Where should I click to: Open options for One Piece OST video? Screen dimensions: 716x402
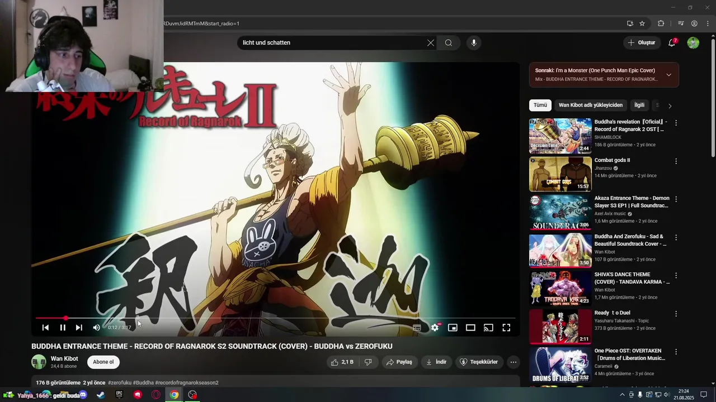point(676,352)
